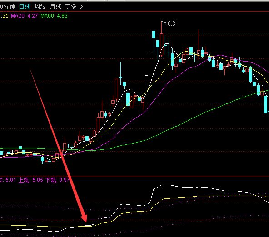Click the yellow MA value label at top left
The width and height of the screenshot is (269, 237).
pos(4,16)
